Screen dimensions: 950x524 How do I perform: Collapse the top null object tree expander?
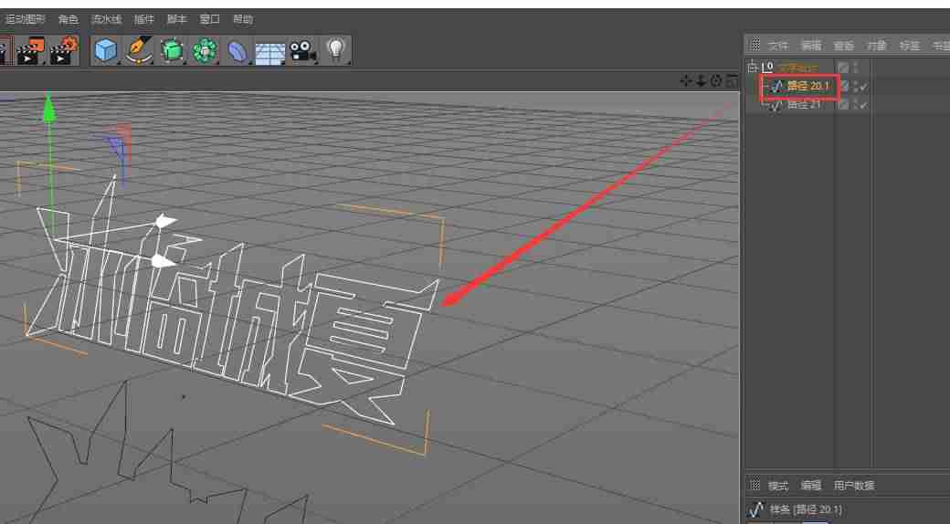753,67
